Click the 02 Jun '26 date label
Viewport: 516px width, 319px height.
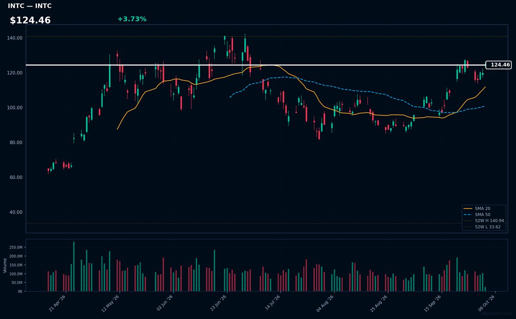tap(165, 304)
